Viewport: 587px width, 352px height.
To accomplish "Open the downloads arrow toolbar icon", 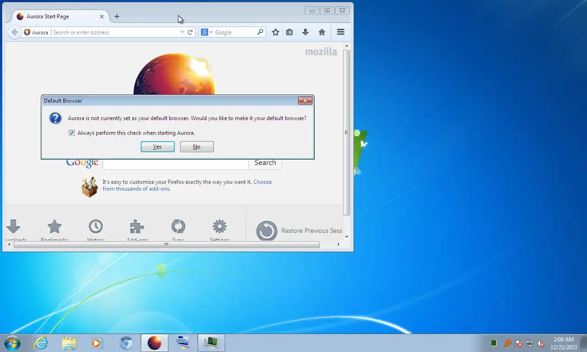I will pyautogui.click(x=305, y=32).
